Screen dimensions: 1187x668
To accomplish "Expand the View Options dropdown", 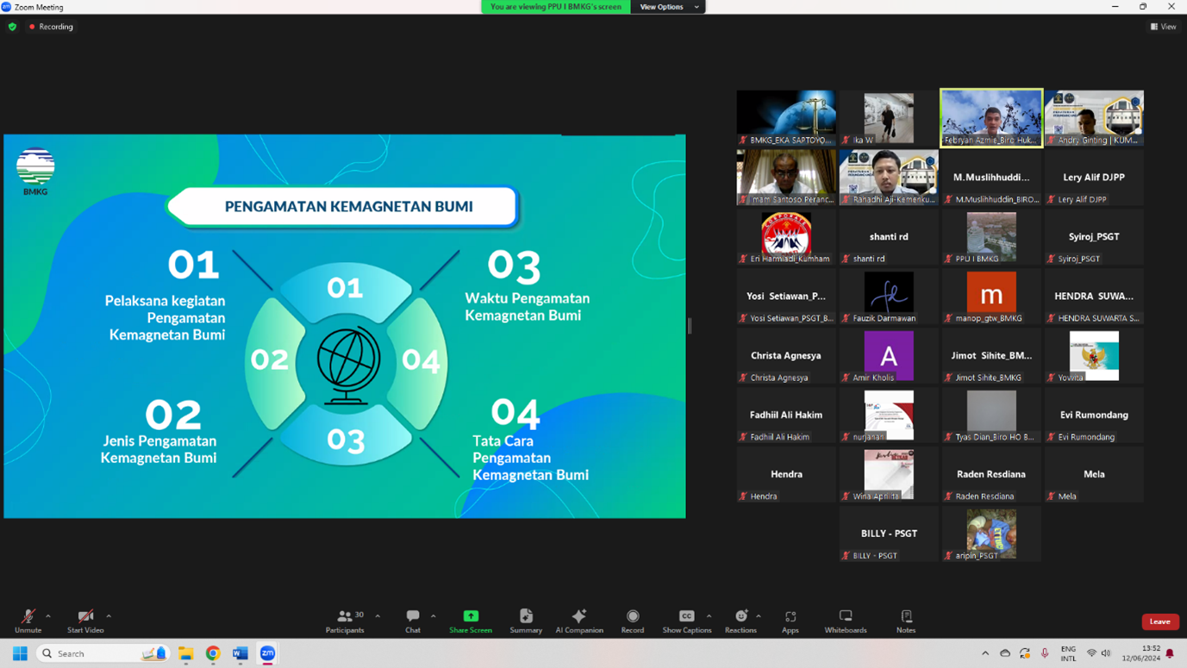I will click(667, 7).
